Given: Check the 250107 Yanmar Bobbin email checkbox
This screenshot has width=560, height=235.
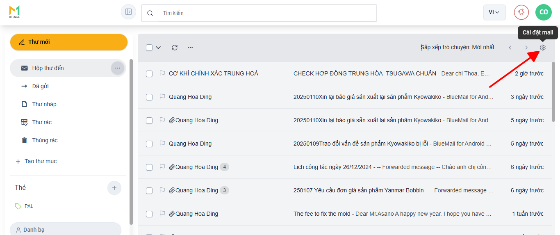Looking at the screenshot, I should [149, 190].
